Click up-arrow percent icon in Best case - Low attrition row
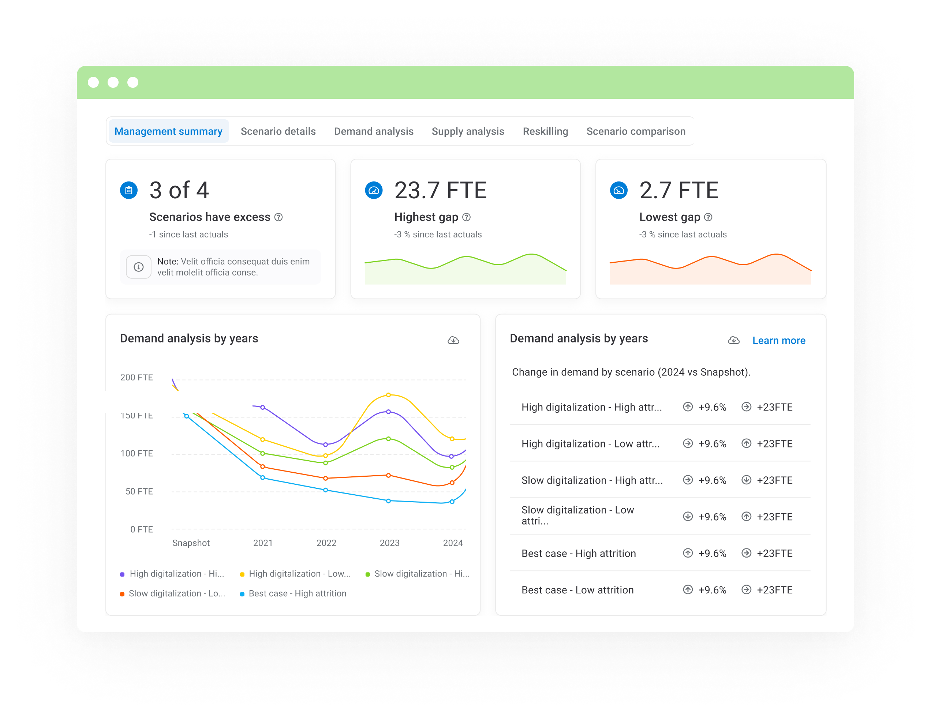Viewport: 931px width, 720px height. coord(688,590)
